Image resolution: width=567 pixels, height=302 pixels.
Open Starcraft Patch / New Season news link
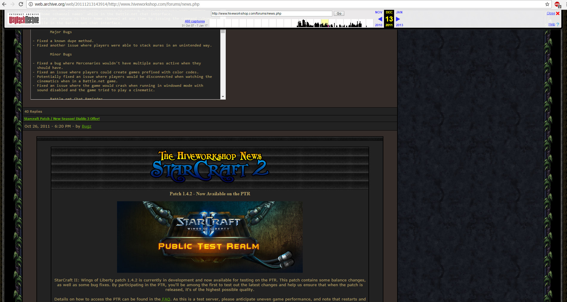[62, 119]
